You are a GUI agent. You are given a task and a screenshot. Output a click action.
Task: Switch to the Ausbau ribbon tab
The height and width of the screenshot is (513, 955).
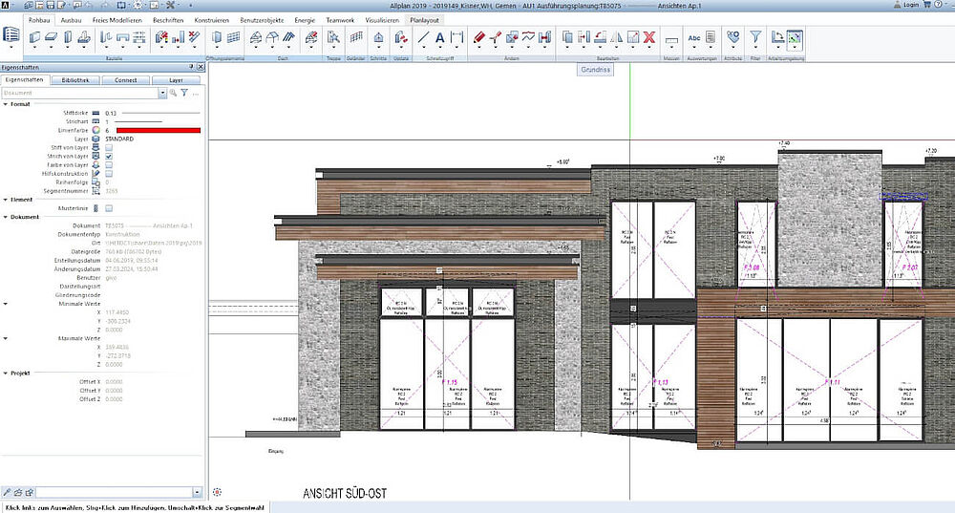click(x=72, y=20)
